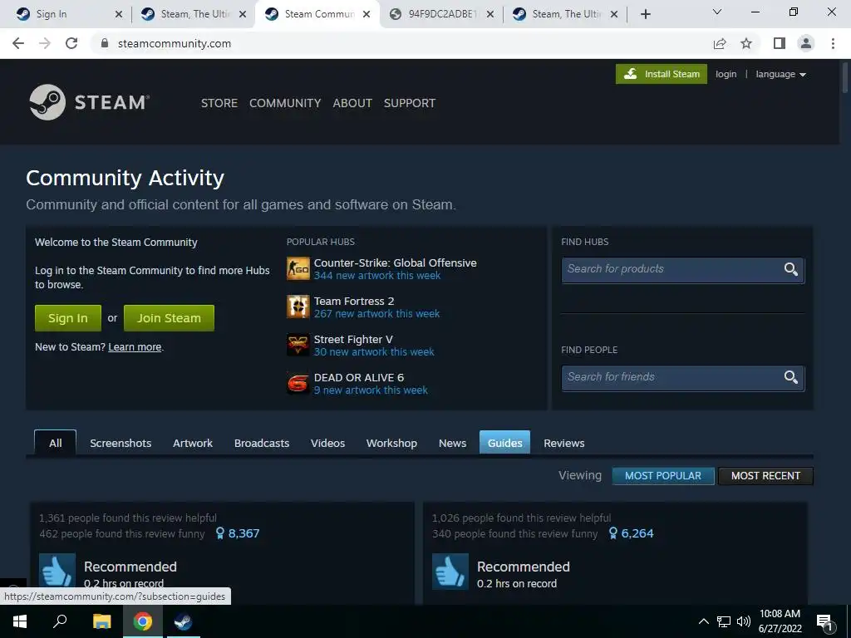Image resolution: width=851 pixels, height=638 pixels.
Task: Show hidden system tray icons
Action: tap(703, 621)
